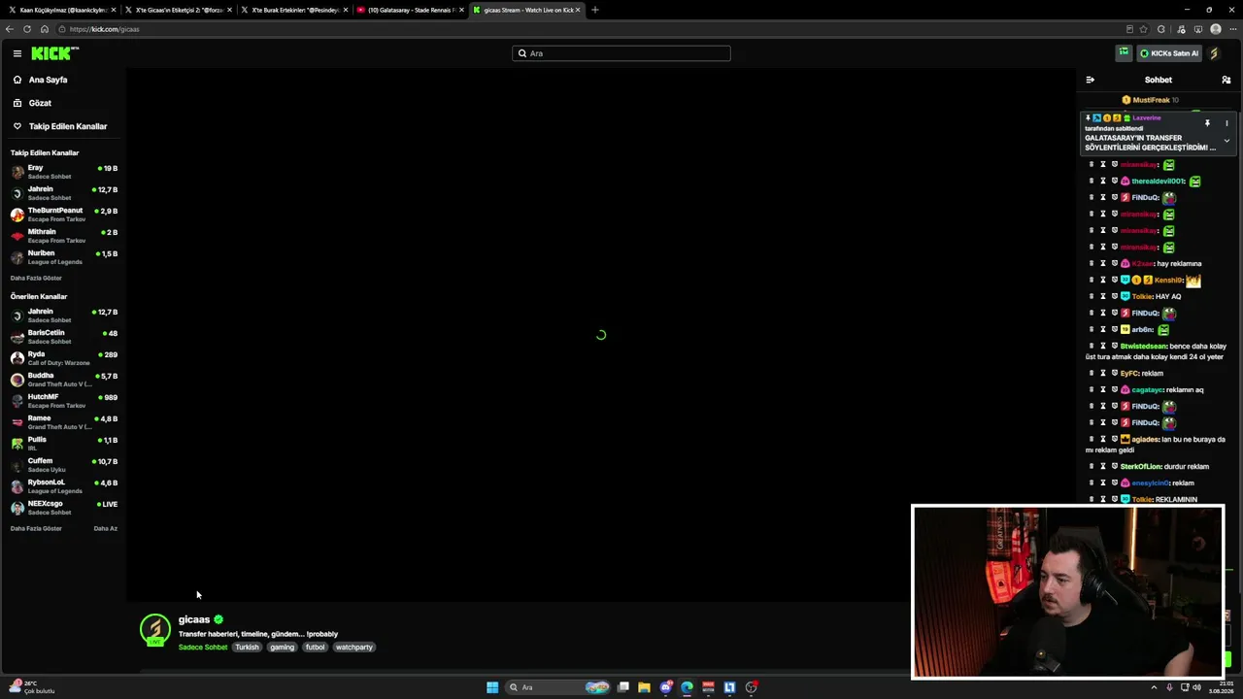1243x699 pixels.
Task: Open the weather widget on taskbar
Action: point(31,687)
